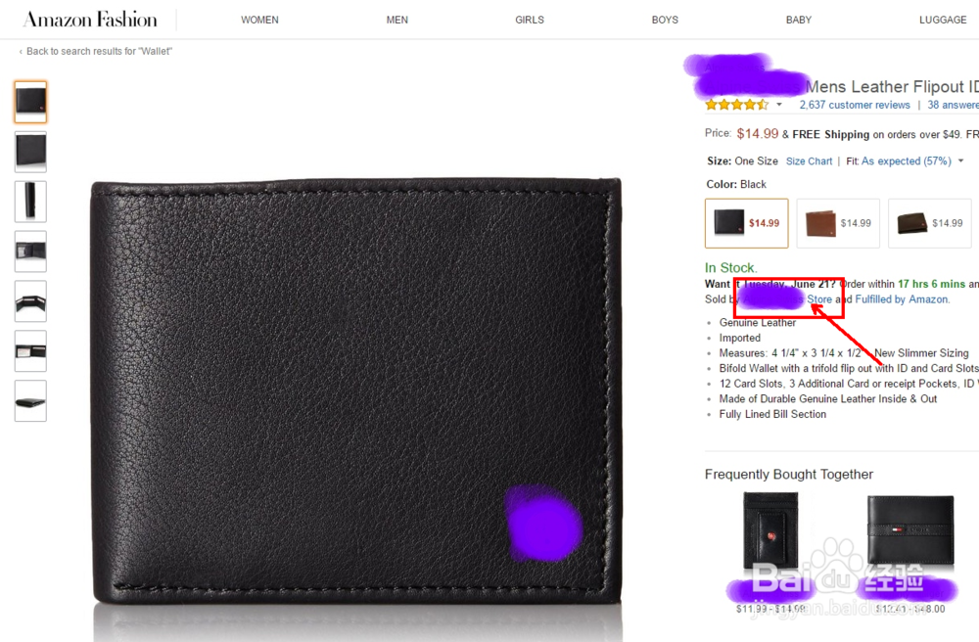Click the star rating icons
This screenshot has width=979, height=642.
coord(737,105)
